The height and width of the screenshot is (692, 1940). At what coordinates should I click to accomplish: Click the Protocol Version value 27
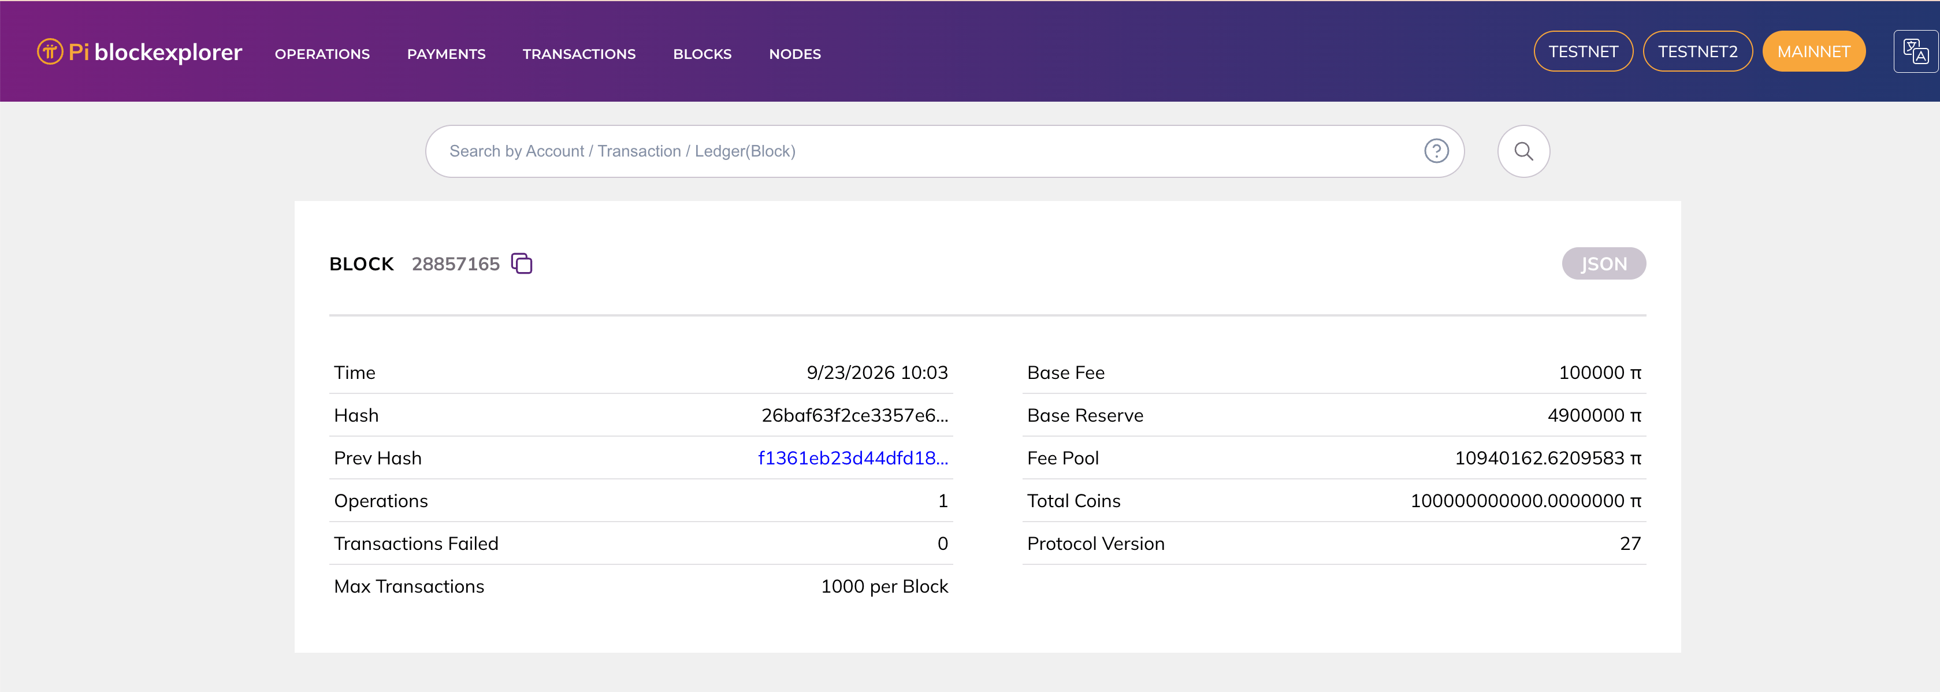tap(1630, 544)
